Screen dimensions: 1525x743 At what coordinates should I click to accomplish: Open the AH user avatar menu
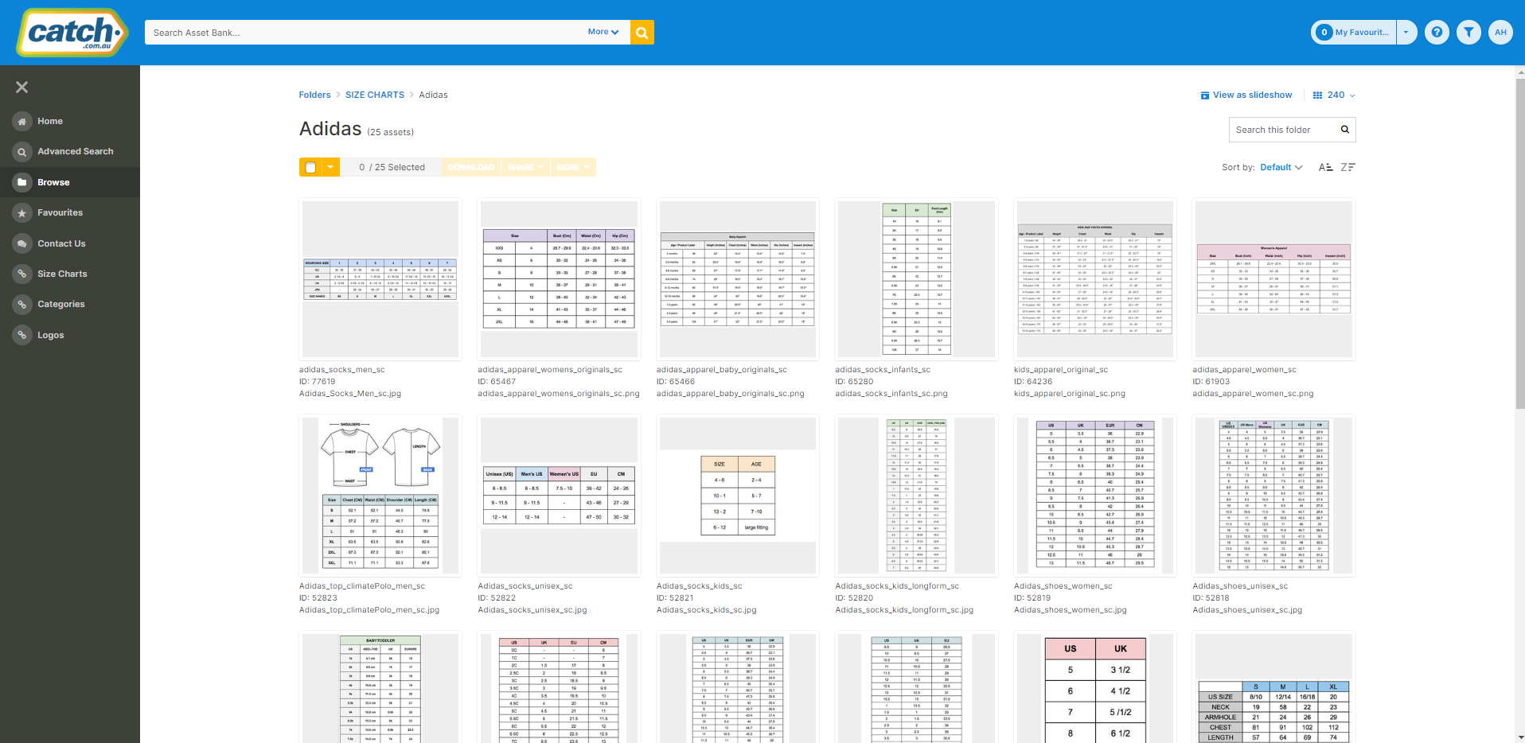[1500, 33]
